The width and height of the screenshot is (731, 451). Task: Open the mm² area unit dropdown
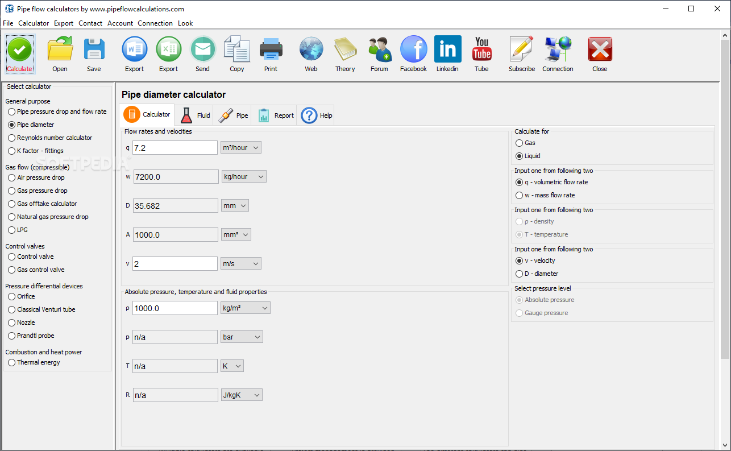tap(236, 234)
